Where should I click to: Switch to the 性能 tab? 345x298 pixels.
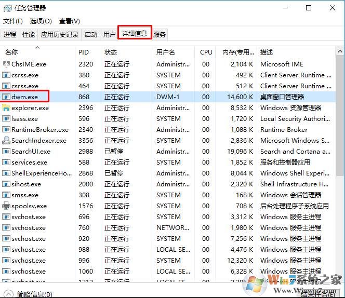29,34
